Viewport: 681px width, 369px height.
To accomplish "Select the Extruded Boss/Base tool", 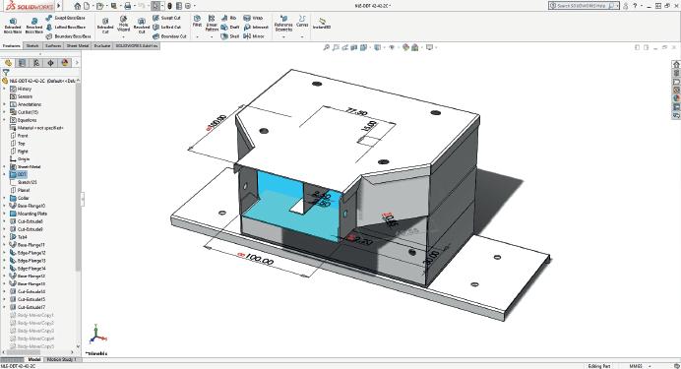I will pos(13,26).
